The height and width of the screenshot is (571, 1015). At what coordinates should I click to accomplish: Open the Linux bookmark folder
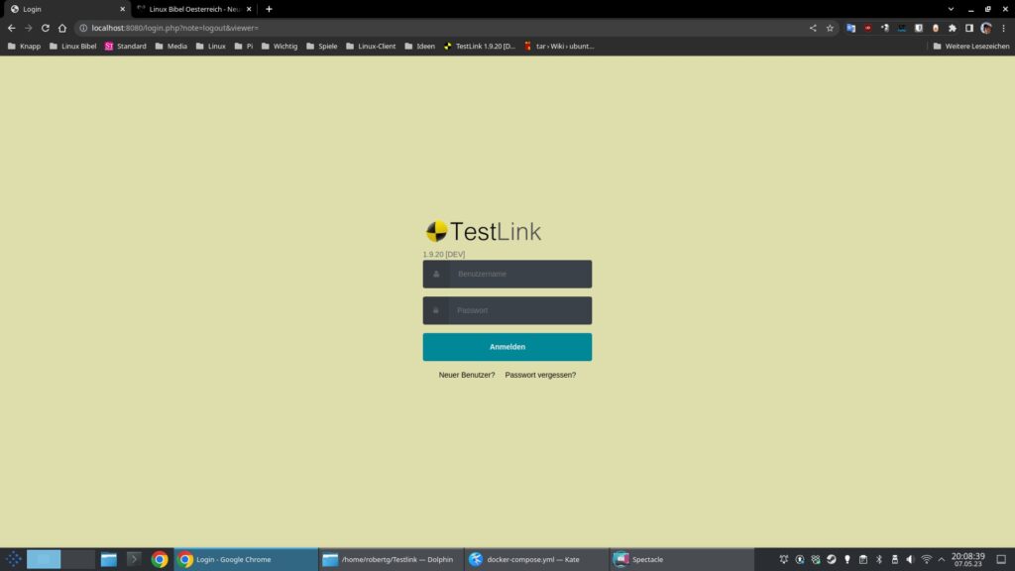tap(210, 46)
